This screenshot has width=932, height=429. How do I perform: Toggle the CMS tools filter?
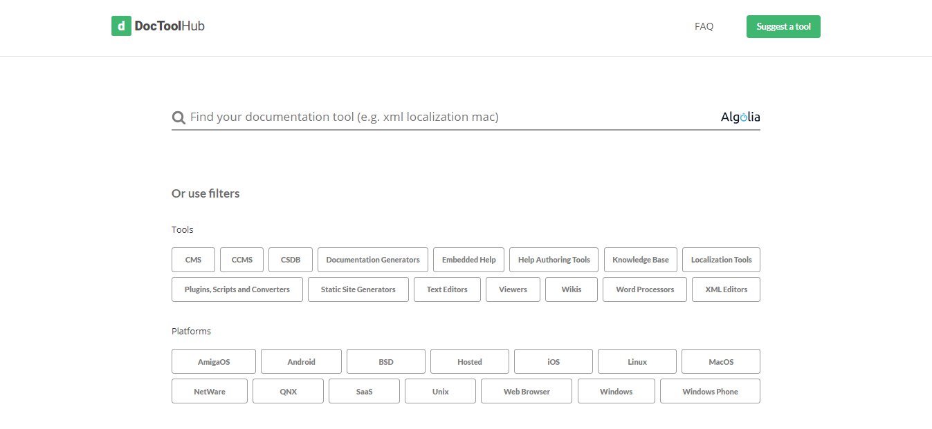pyautogui.click(x=193, y=260)
